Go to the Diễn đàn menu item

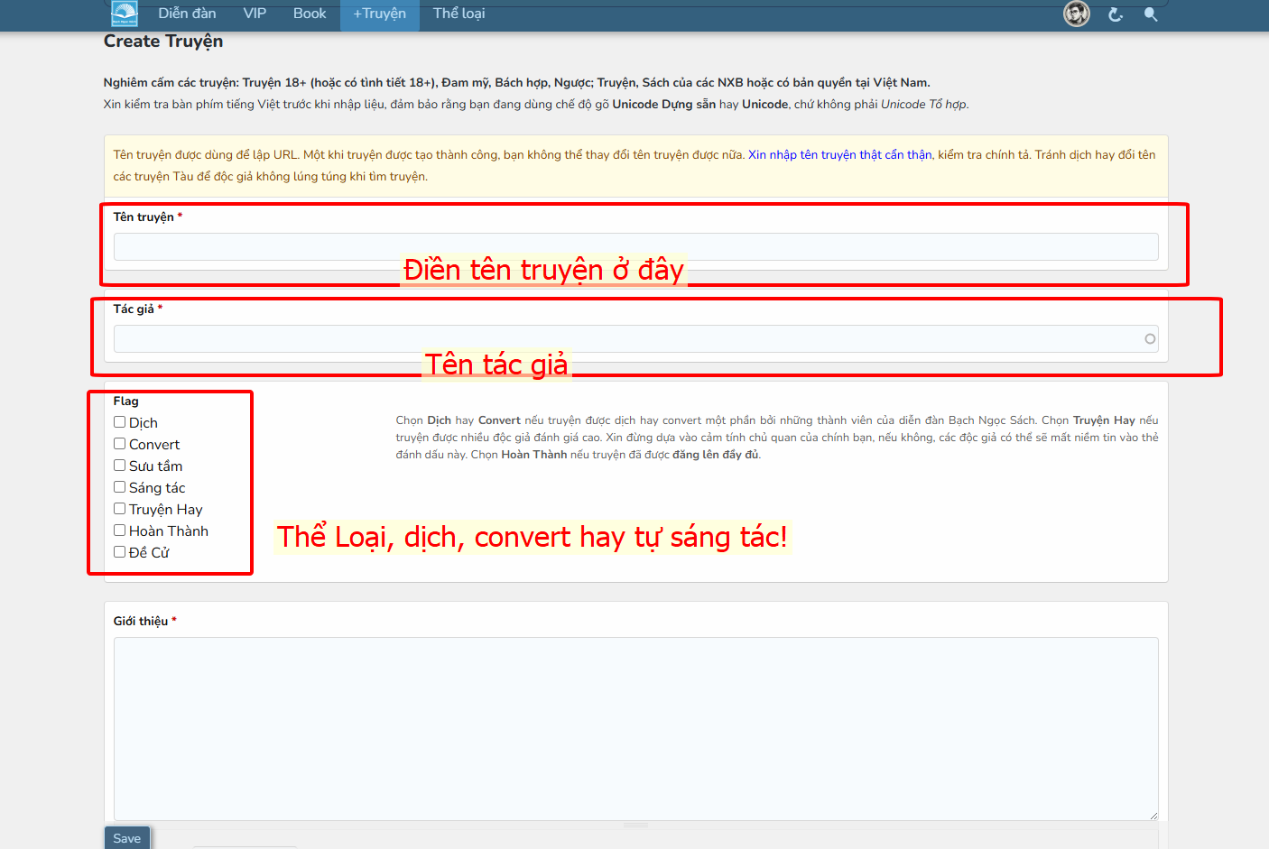tap(187, 14)
